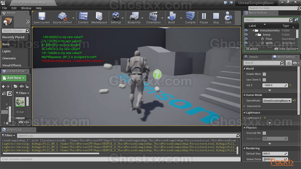
Task: Select the M_Bush asset thumbnail
Action: point(20,102)
